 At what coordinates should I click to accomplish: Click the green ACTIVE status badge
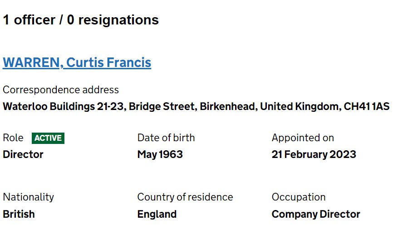(x=48, y=138)
